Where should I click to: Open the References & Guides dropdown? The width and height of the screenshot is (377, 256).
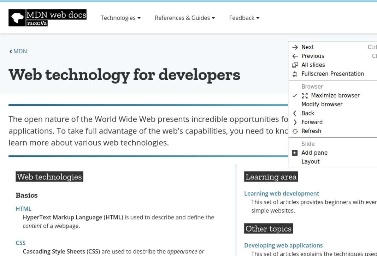[x=185, y=18]
